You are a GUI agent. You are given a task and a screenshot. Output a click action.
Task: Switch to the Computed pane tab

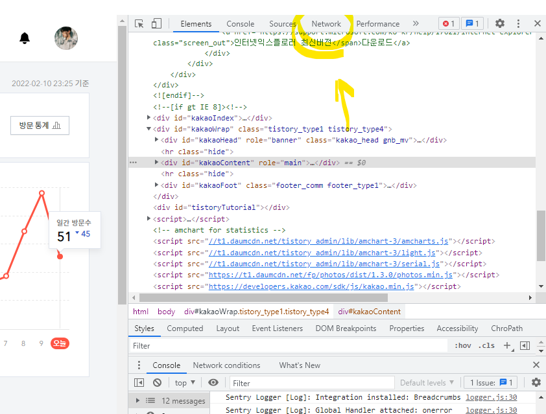coord(185,328)
